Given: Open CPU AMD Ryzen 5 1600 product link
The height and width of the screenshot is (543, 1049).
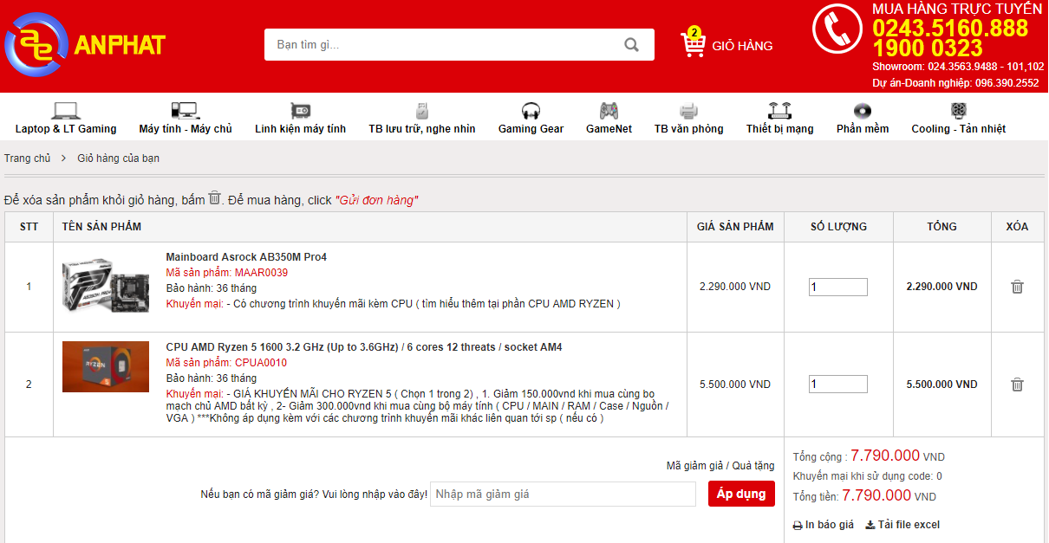Looking at the screenshot, I should (x=364, y=347).
